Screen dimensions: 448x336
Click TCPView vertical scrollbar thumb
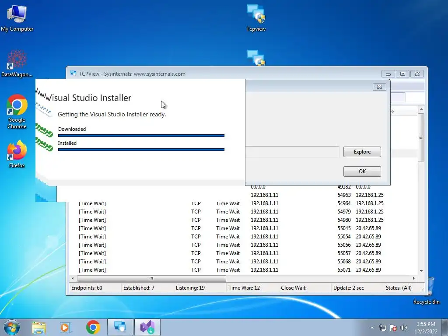tap(421, 137)
